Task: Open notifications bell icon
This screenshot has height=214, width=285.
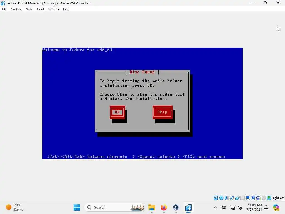Action: pos(266,207)
